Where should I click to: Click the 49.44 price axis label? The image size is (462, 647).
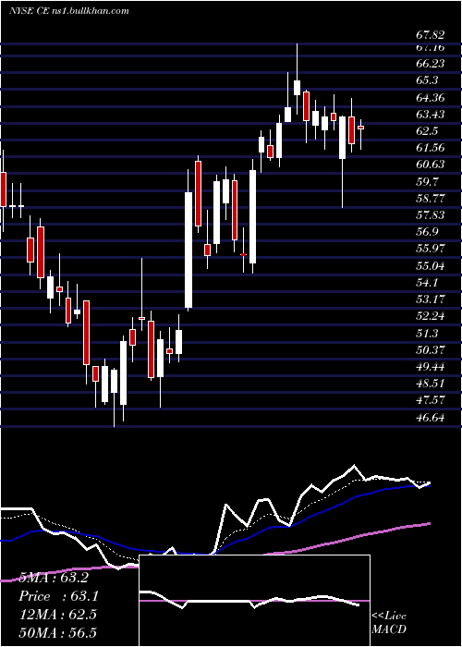pos(431,367)
